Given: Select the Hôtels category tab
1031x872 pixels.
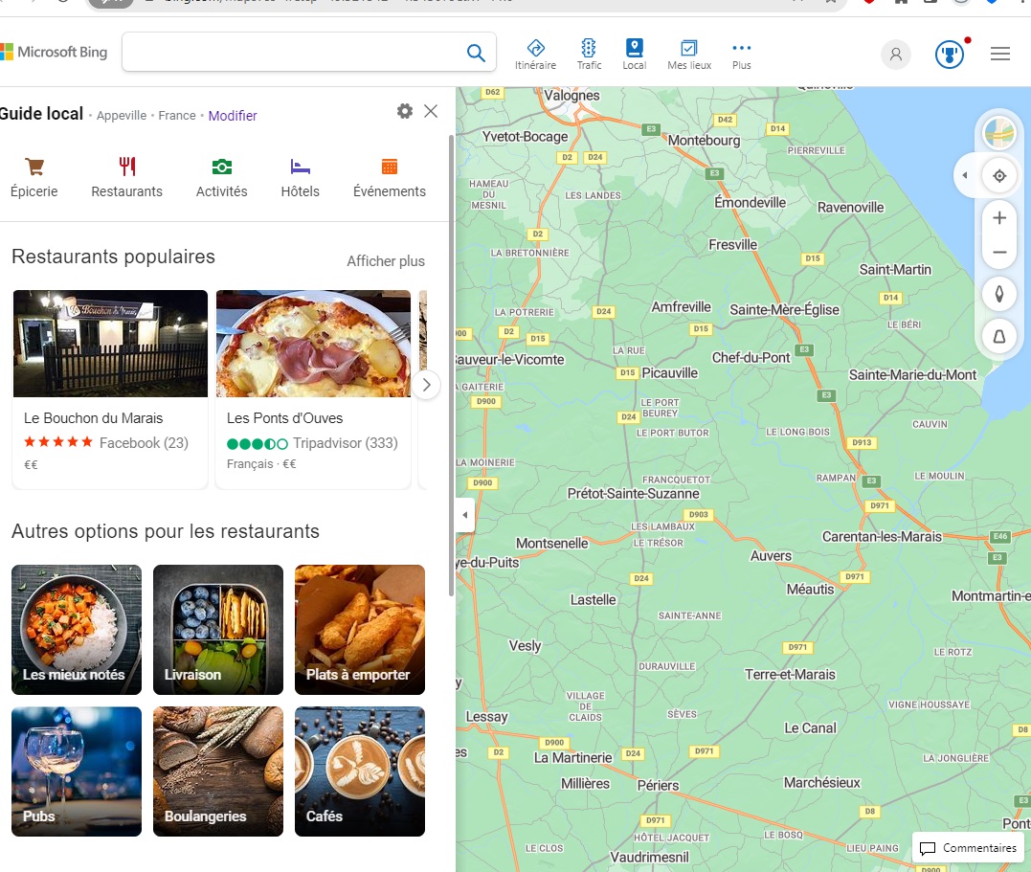Looking at the screenshot, I should 300,178.
